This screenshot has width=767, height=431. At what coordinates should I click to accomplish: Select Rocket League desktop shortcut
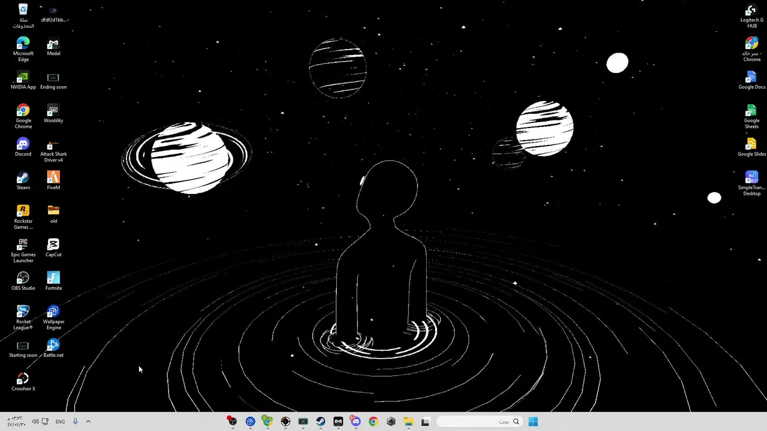tap(23, 317)
